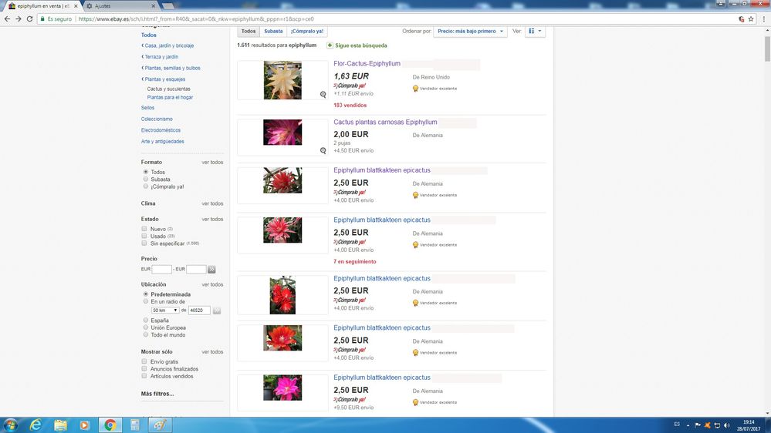Viewport: 771px width, 433px height.
Task: Click the green plus follow-search icon
Action: (330, 45)
